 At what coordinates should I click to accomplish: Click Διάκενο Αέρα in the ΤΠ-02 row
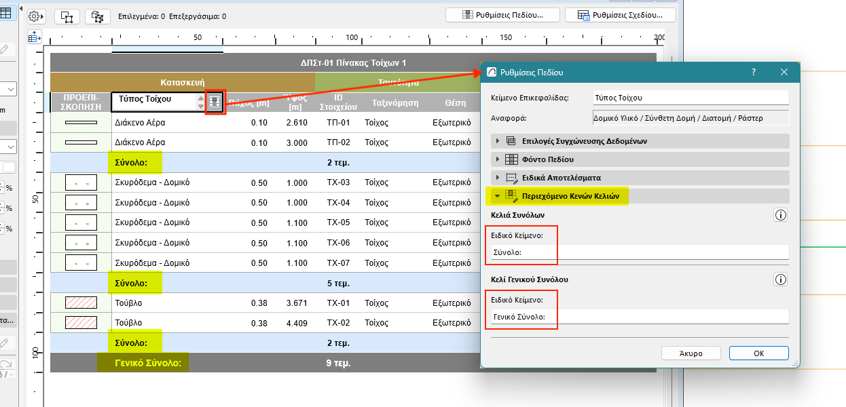point(140,142)
